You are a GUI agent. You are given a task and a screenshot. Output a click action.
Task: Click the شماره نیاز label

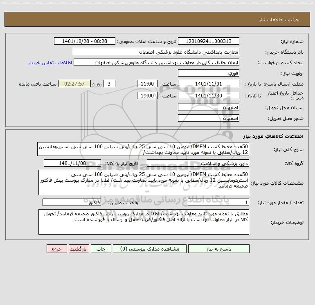292,42
